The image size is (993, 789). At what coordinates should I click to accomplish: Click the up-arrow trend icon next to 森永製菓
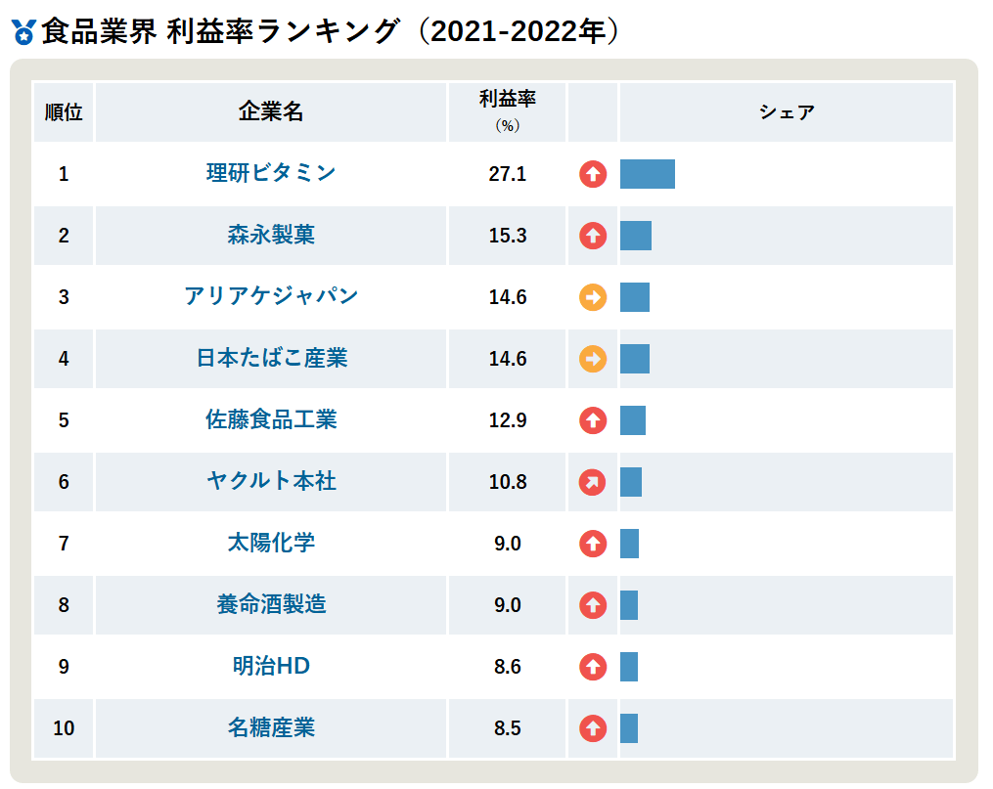click(593, 236)
